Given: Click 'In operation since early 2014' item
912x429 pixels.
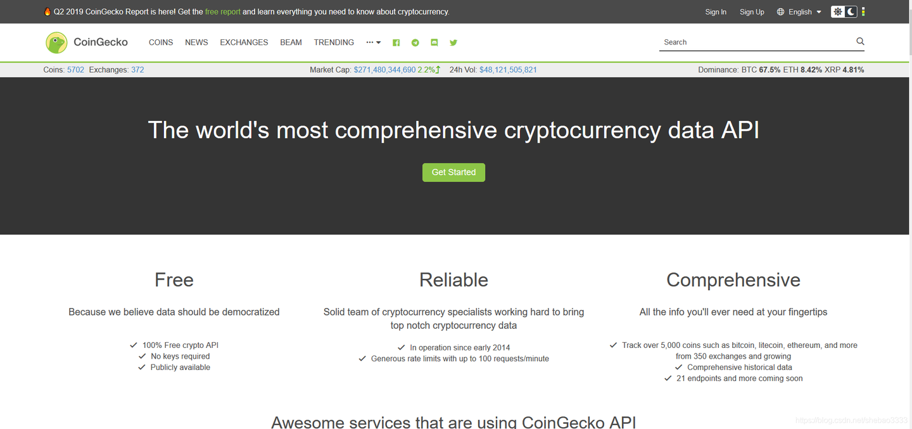Looking at the screenshot, I should click(453, 348).
